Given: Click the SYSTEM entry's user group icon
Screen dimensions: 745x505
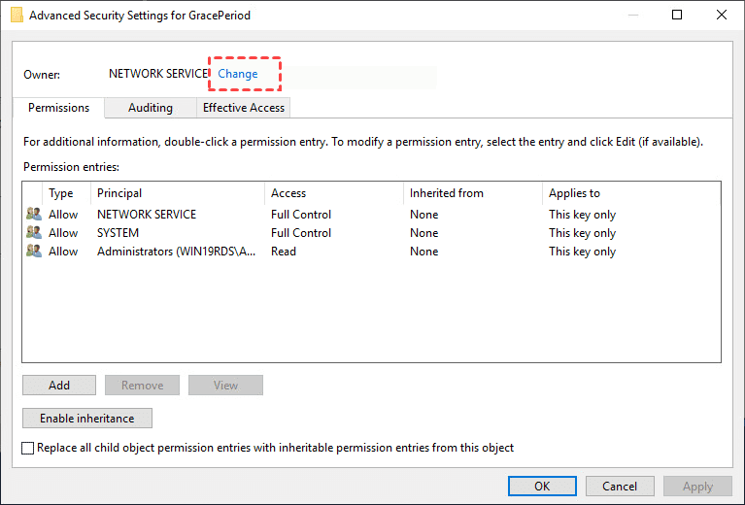Looking at the screenshot, I should tap(34, 233).
